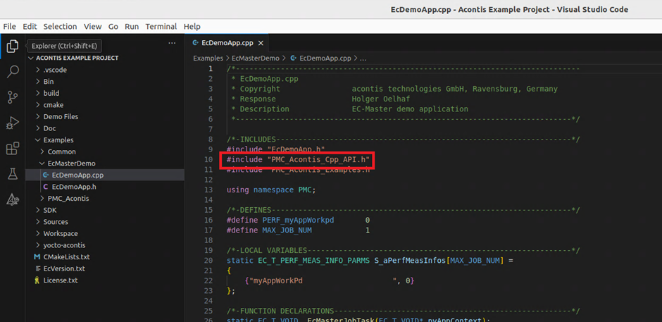Collapse the EcMasterDemo folder
This screenshot has width=662, height=322.
pos(70,163)
